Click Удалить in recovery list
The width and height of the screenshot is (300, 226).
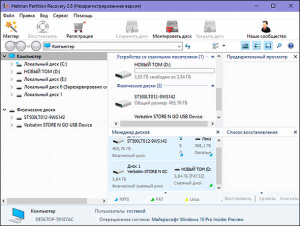point(267,198)
